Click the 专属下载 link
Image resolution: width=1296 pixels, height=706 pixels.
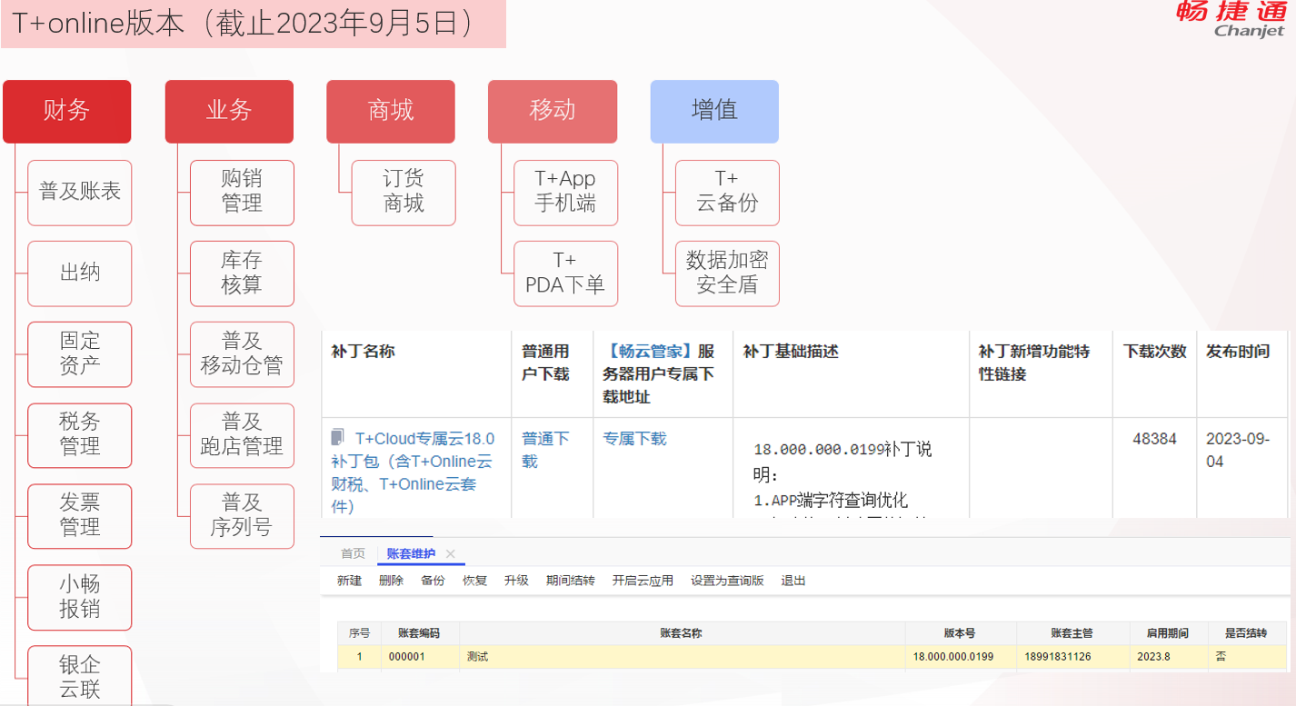(x=634, y=439)
